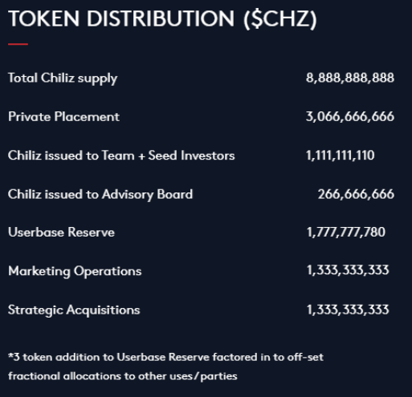Click the 8,888,888,888 total supply value
The height and width of the screenshot is (397, 412).
[350, 78]
